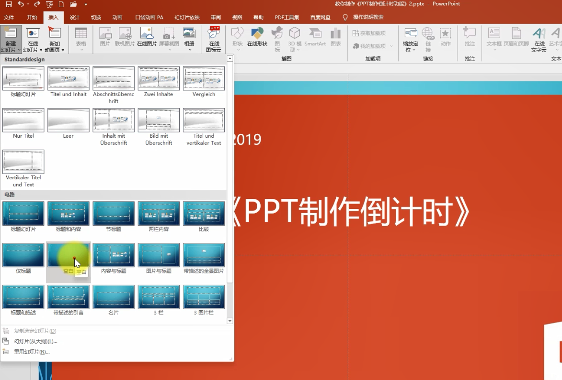Redo the last action
562x380 pixels.
(37, 4)
